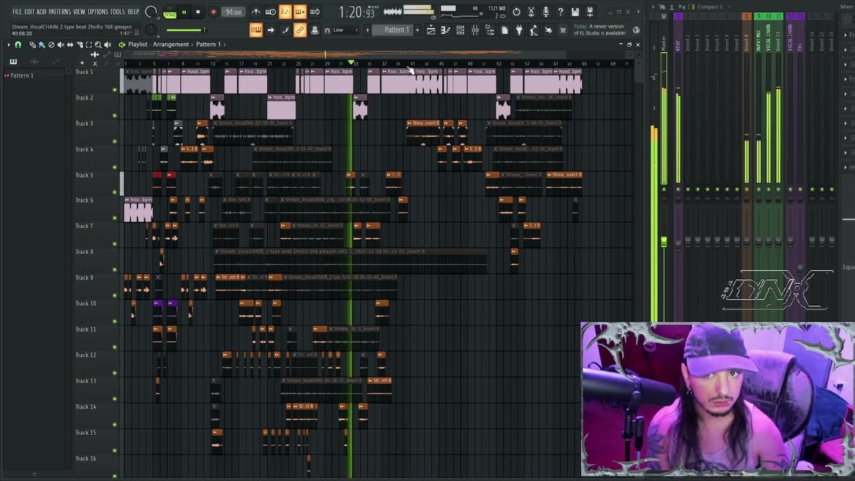Open the EDIT menu
This screenshot has height=481, width=855.
(x=29, y=12)
